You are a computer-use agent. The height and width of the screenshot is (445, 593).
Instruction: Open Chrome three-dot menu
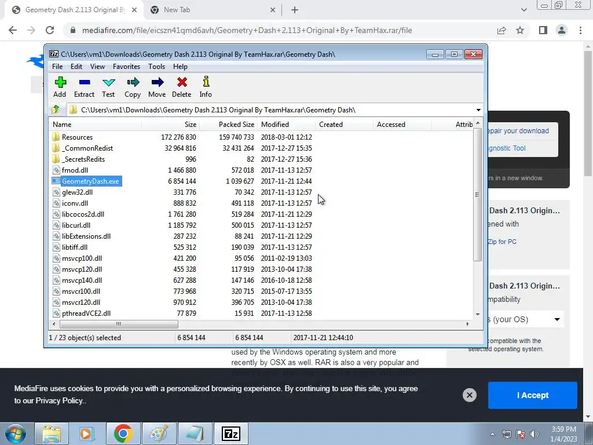pos(580,30)
